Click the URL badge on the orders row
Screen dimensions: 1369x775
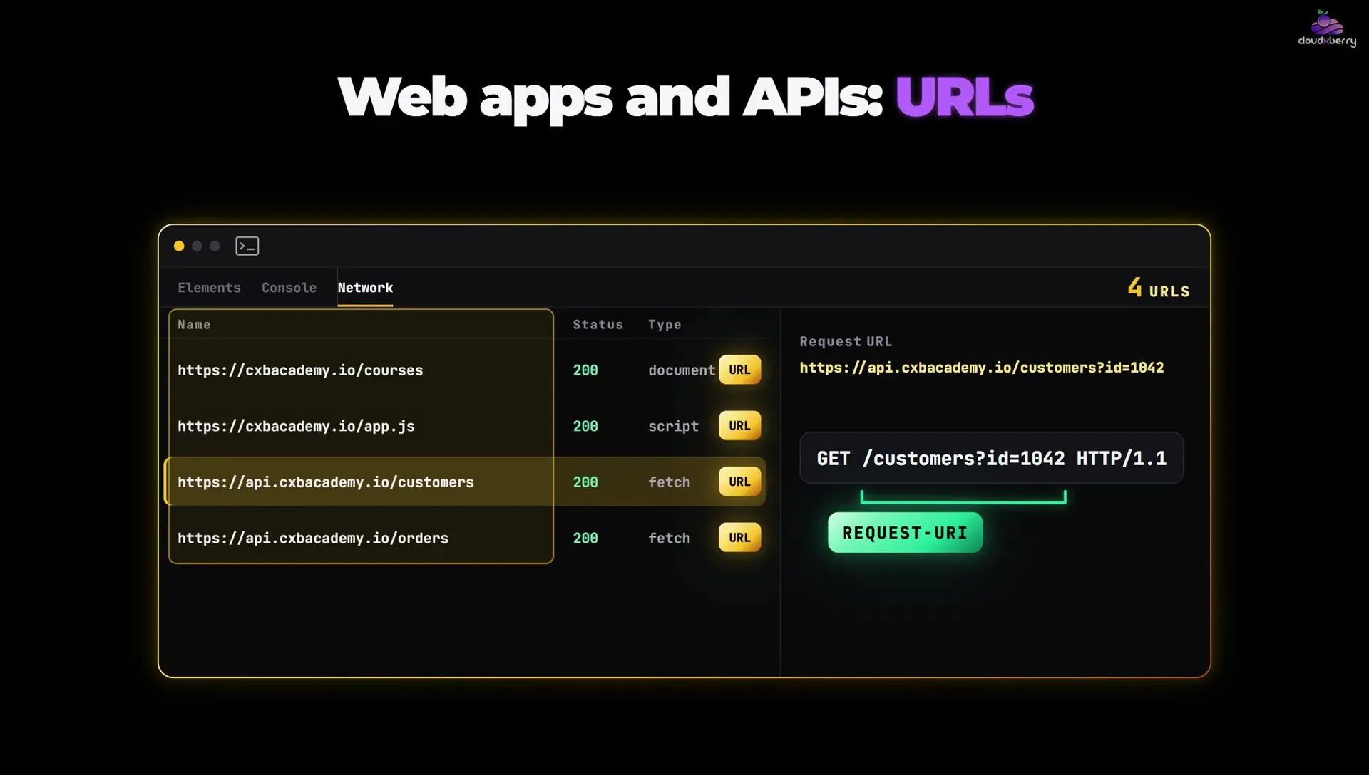(739, 538)
